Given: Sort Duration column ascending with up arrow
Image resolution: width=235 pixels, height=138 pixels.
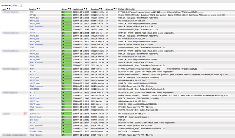Looking at the screenshot, I should tap(100, 9).
